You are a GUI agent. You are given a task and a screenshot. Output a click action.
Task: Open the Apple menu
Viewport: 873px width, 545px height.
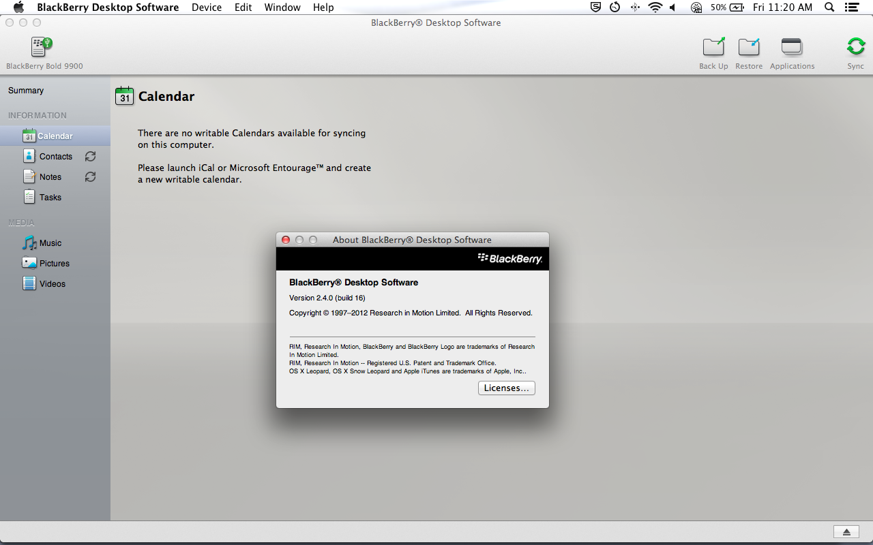(18, 7)
